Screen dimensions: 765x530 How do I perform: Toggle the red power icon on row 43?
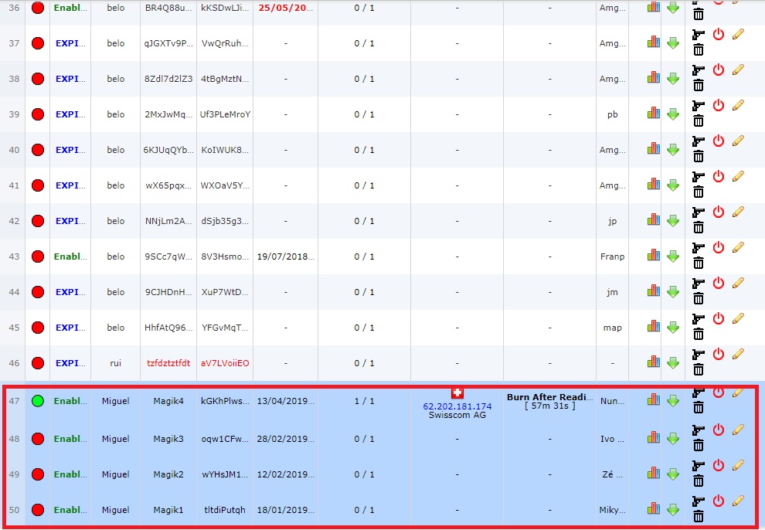718,248
